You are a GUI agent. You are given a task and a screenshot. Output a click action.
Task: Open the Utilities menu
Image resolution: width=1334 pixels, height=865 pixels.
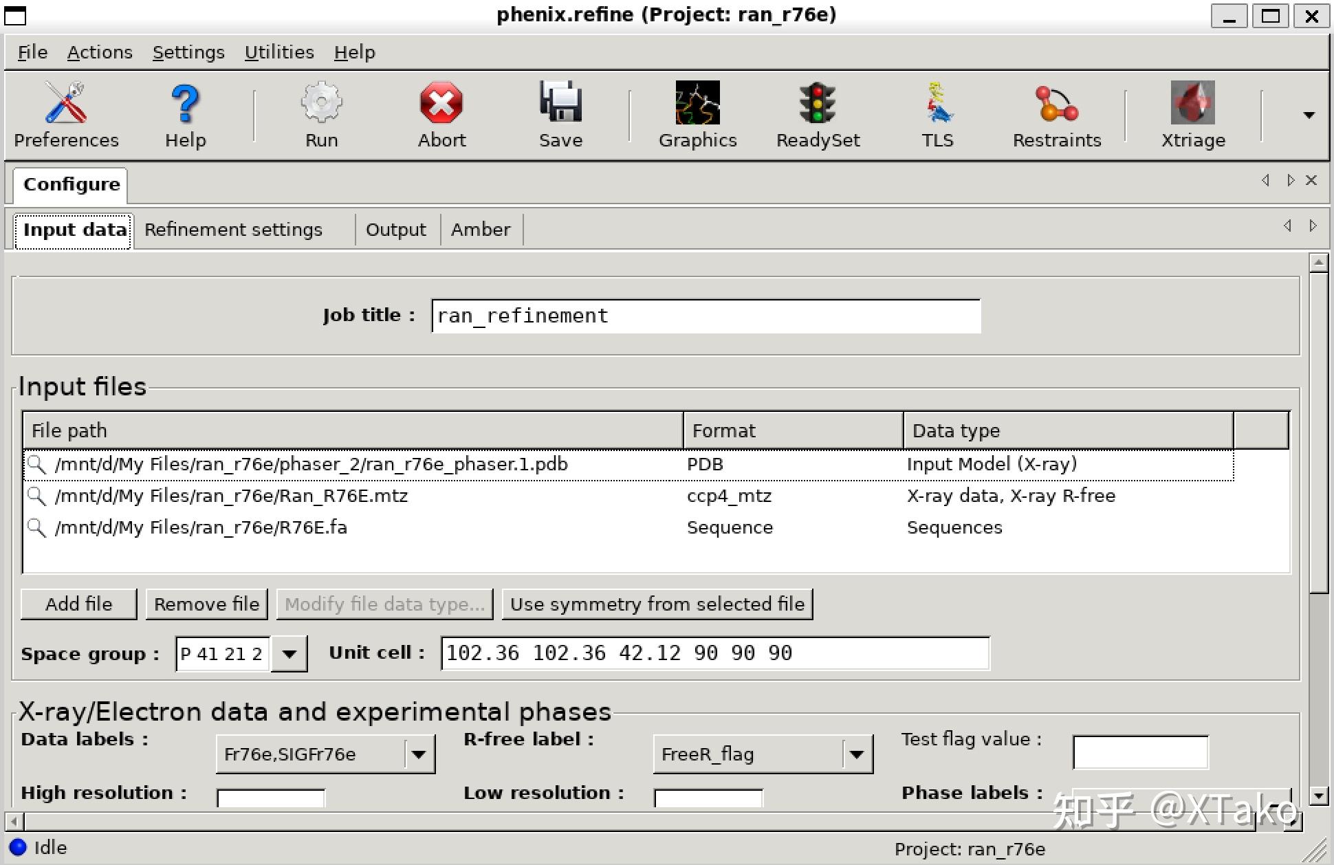pyautogui.click(x=279, y=52)
